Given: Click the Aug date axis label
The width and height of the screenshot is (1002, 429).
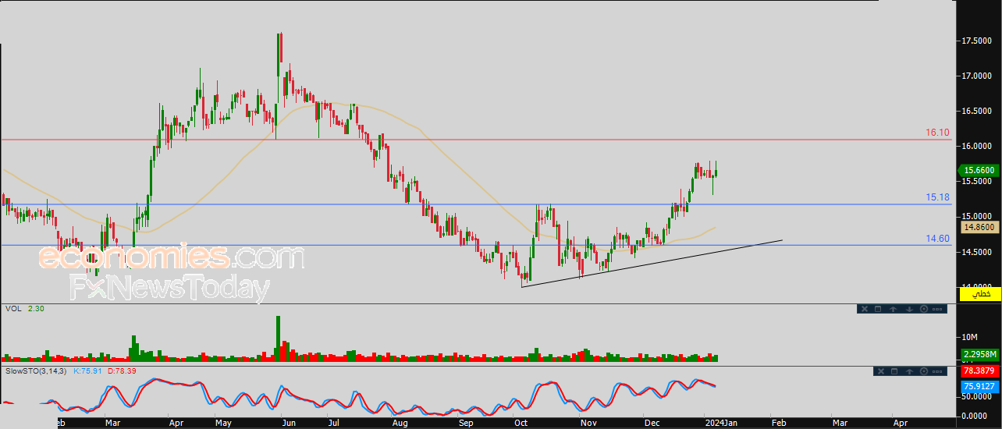Looking at the screenshot, I should 400,422.
